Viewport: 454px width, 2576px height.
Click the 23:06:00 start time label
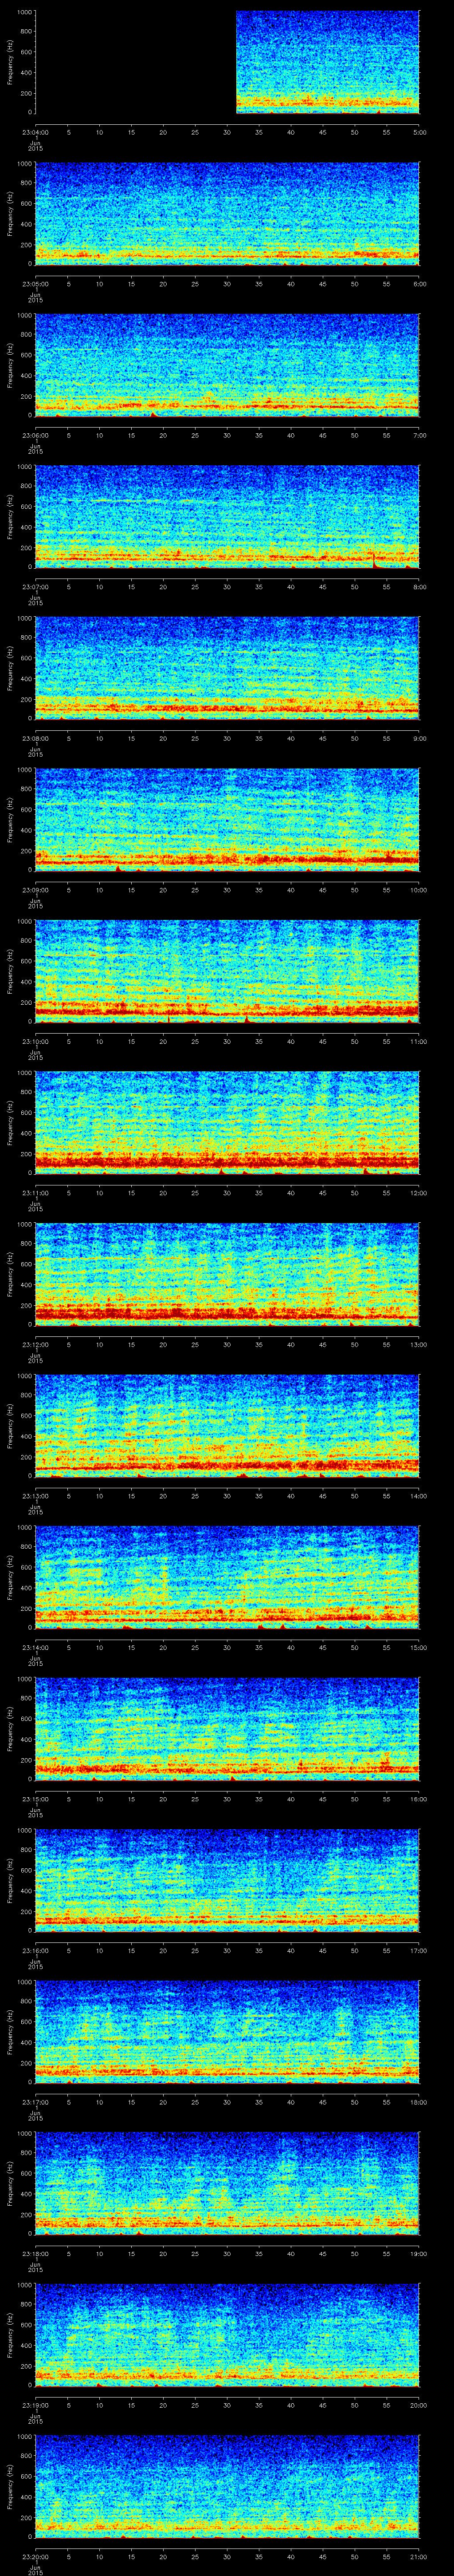35,435
